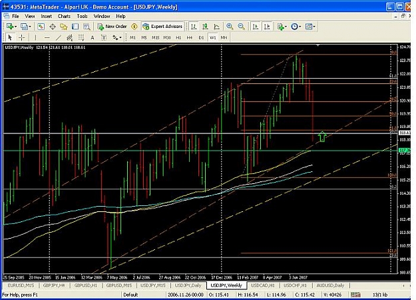Switch to EURUSD,M15 chart tab
This screenshot has height=300, width=416.
pos(21,285)
